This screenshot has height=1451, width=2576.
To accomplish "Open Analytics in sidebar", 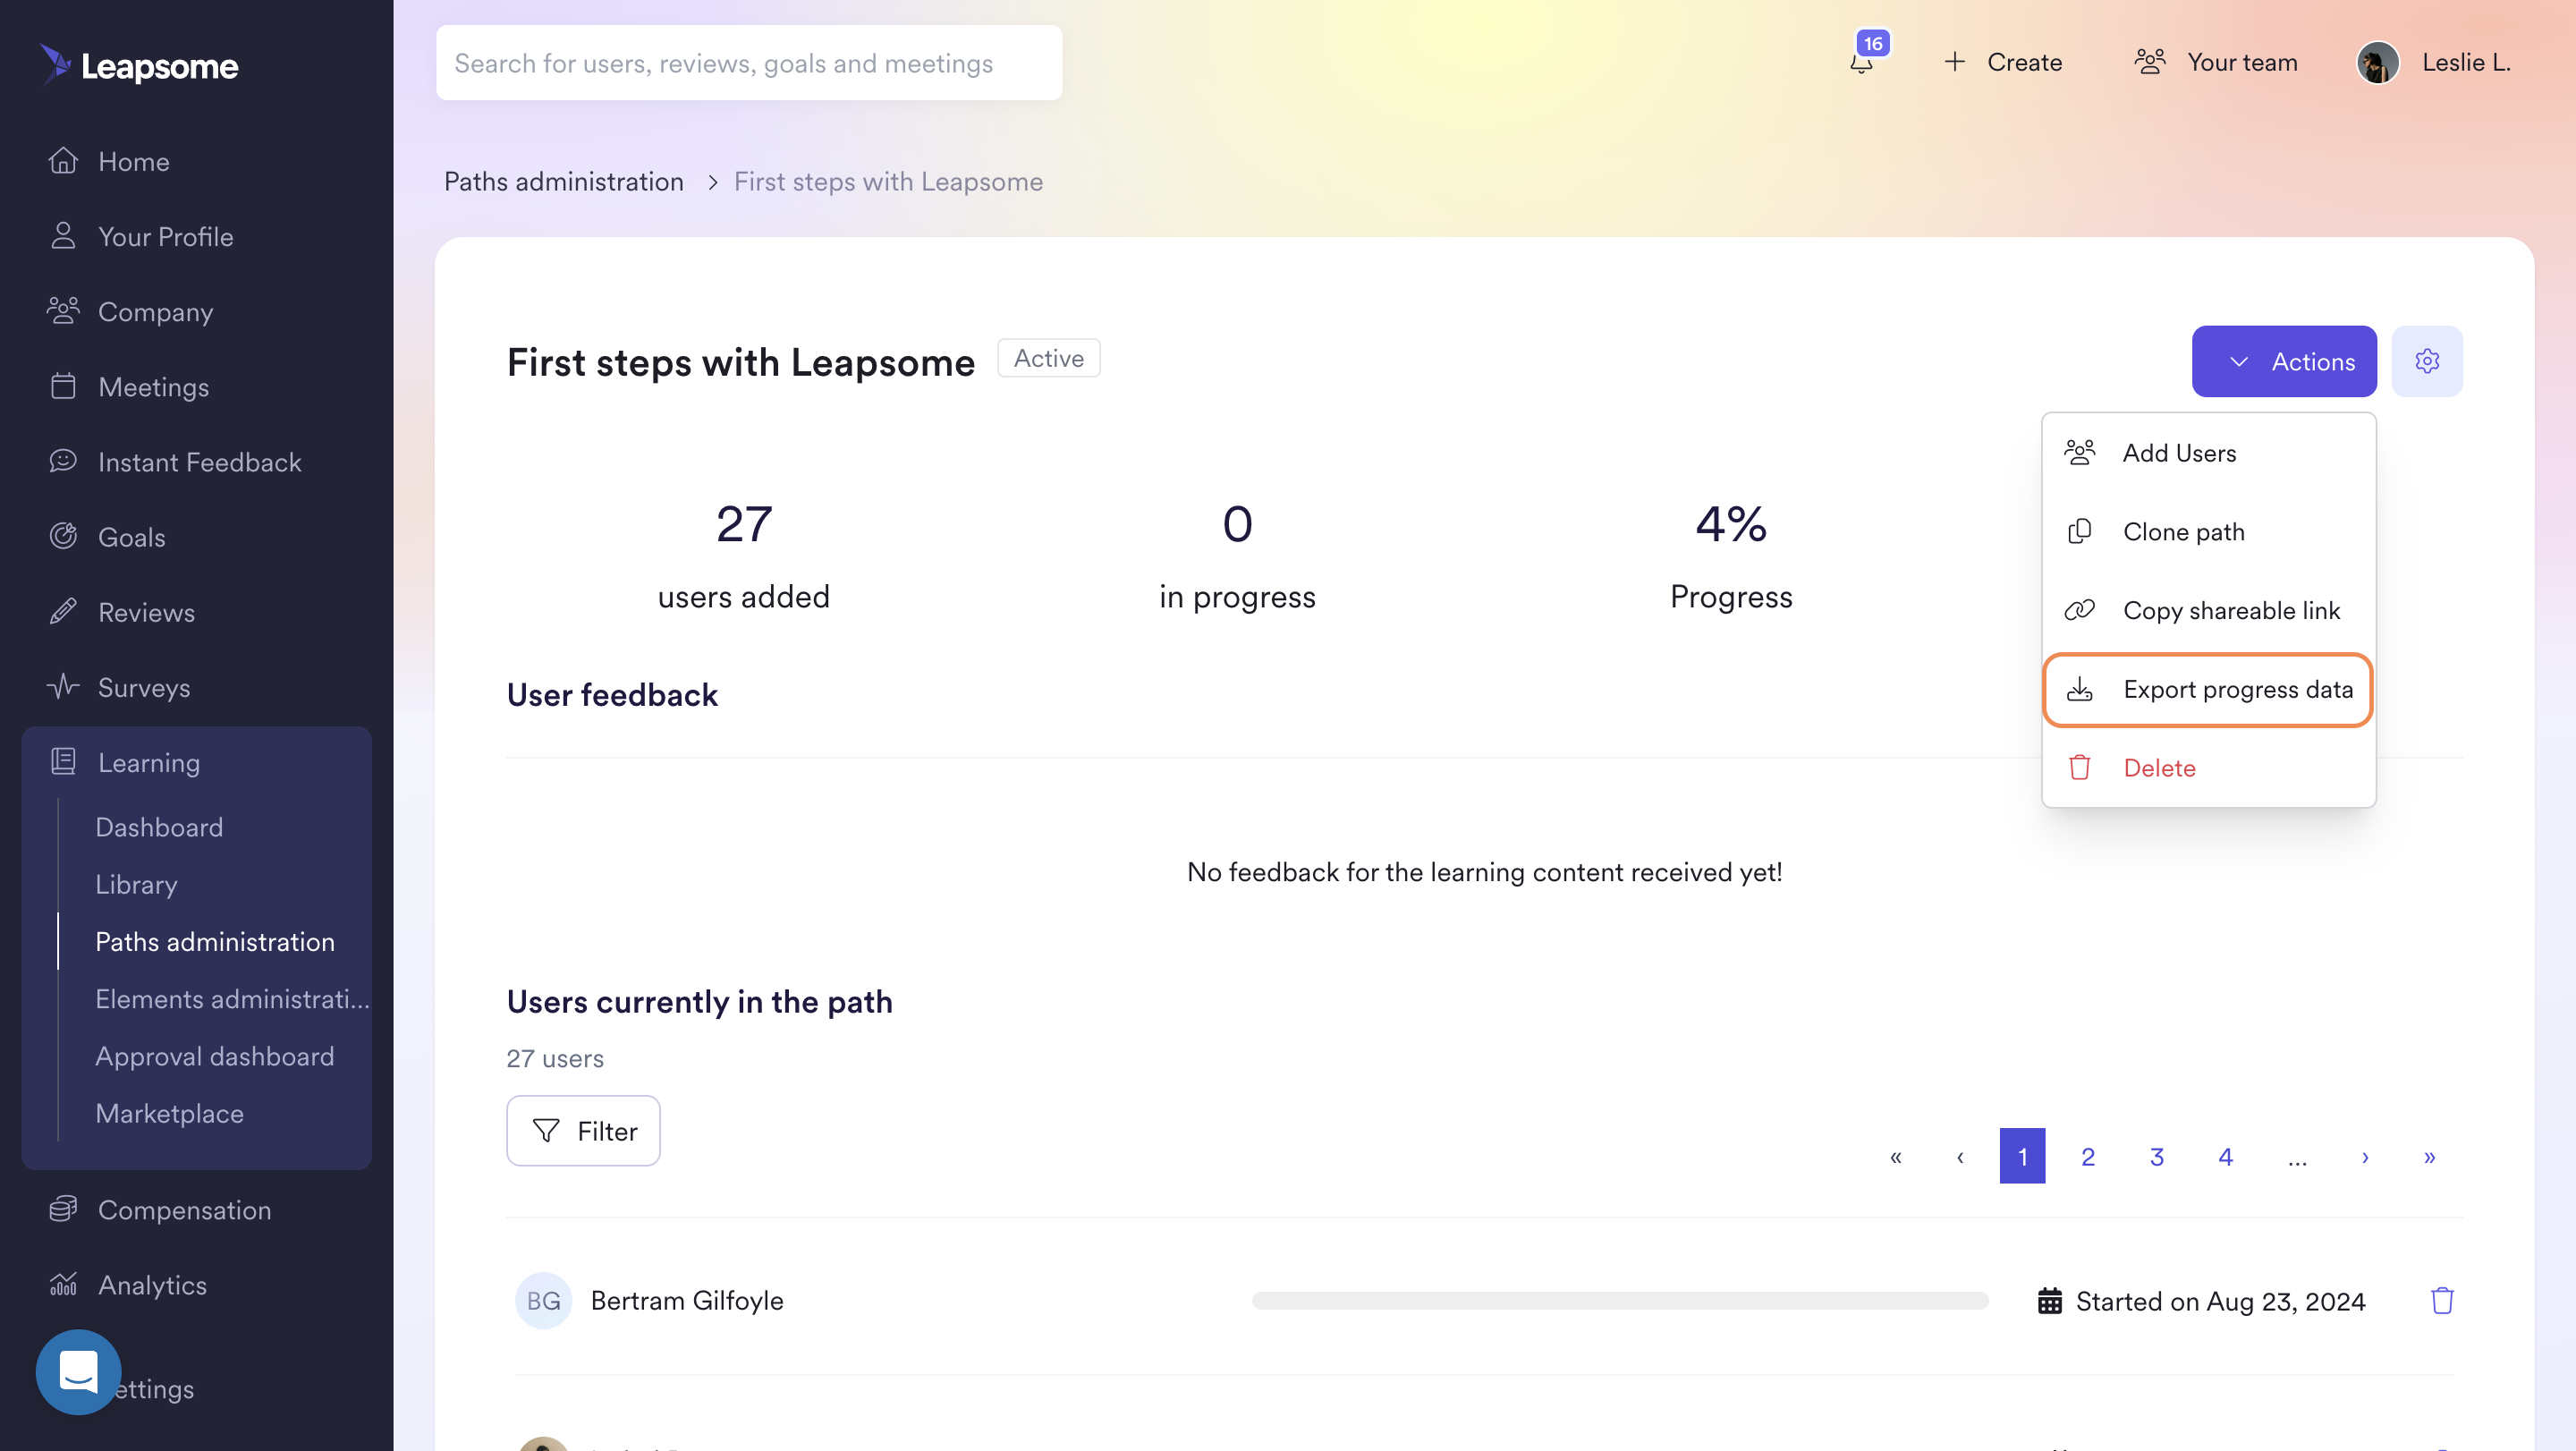I will click(x=128, y=1284).
